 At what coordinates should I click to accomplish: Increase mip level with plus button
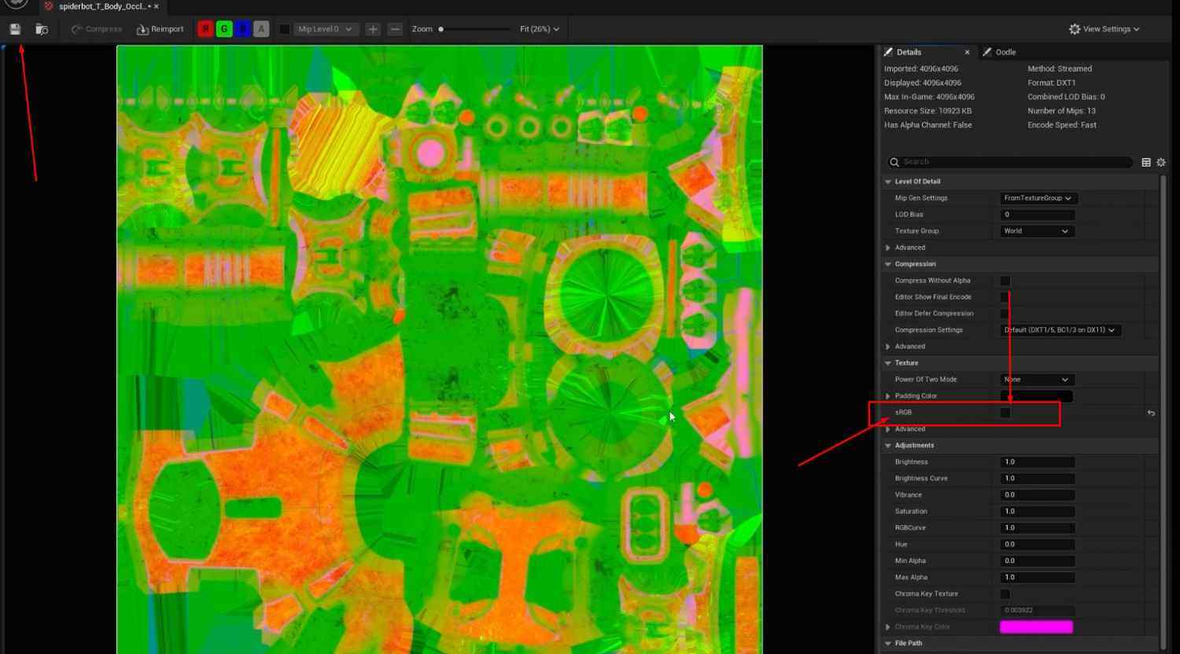click(373, 29)
